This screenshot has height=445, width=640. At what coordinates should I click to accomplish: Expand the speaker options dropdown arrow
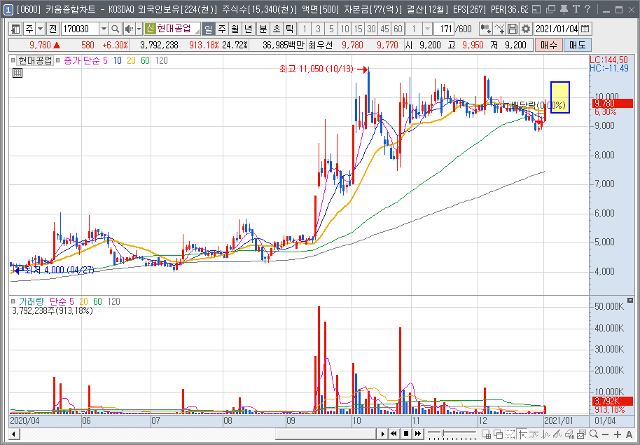(x=139, y=29)
